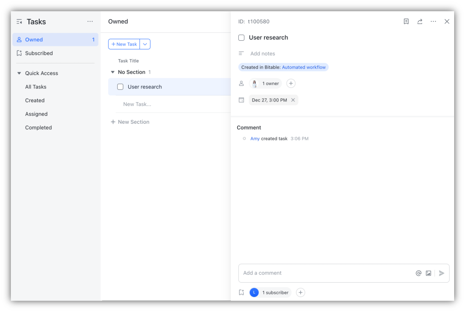Click the subscribe bookmark icon in task header

pyautogui.click(x=406, y=21)
